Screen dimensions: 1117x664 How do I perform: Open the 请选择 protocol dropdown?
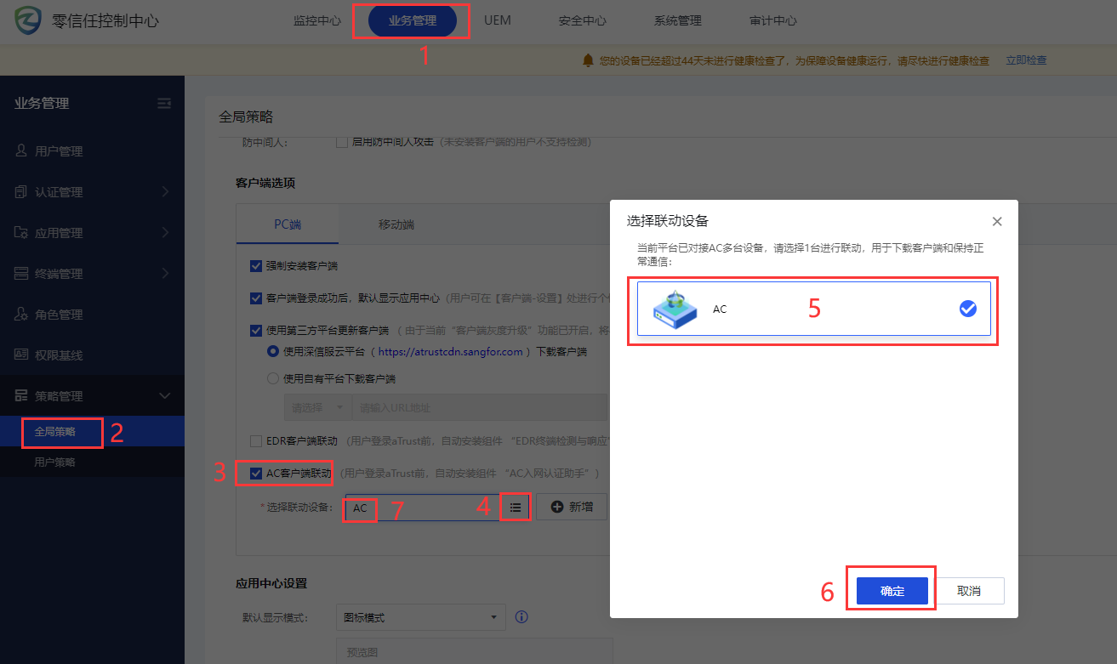tap(317, 408)
